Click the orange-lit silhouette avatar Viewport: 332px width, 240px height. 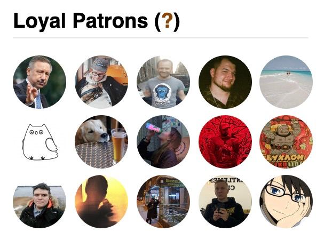point(101,202)
